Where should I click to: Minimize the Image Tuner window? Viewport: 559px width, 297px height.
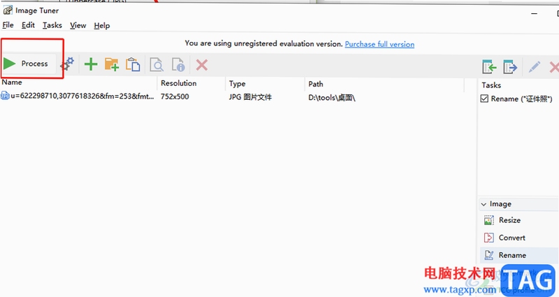[x=534, y=13]
